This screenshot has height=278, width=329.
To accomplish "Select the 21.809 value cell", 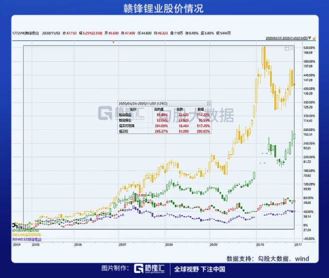I will pyautogui.click(x=183, y=120).
